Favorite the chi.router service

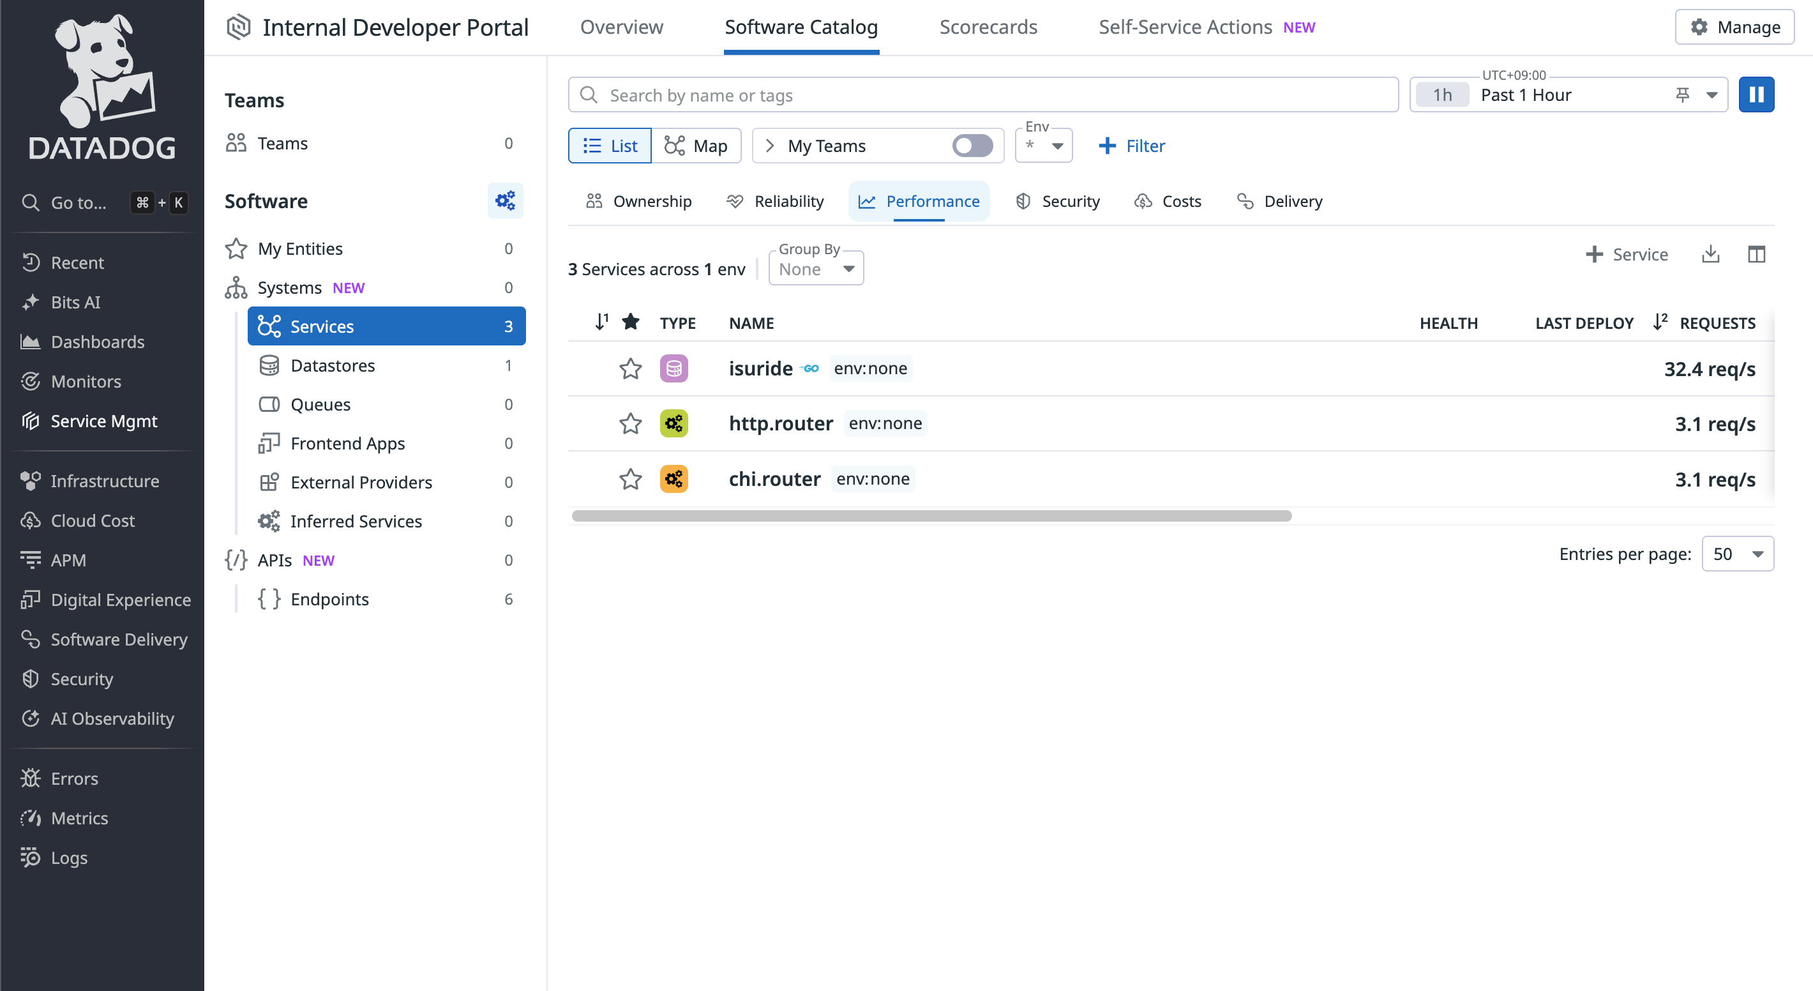[x=630, y=480]
